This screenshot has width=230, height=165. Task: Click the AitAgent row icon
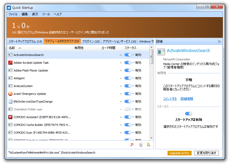pyautogui.click(x=10, y=78)
